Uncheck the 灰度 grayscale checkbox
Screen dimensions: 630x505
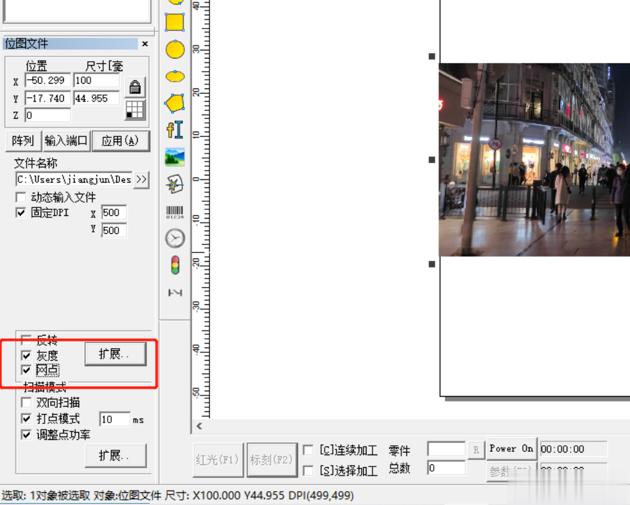point(27,355)
